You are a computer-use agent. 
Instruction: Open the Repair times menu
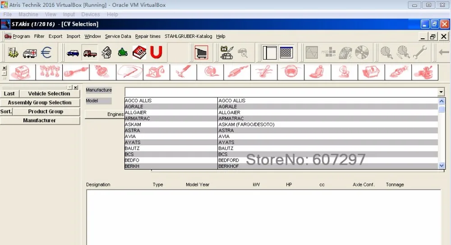click(x=148, y=36)
